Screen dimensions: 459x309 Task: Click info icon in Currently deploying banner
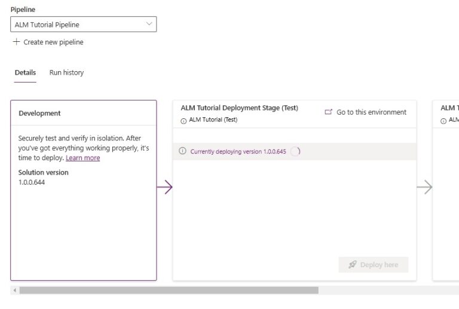[x=183, y=151]
